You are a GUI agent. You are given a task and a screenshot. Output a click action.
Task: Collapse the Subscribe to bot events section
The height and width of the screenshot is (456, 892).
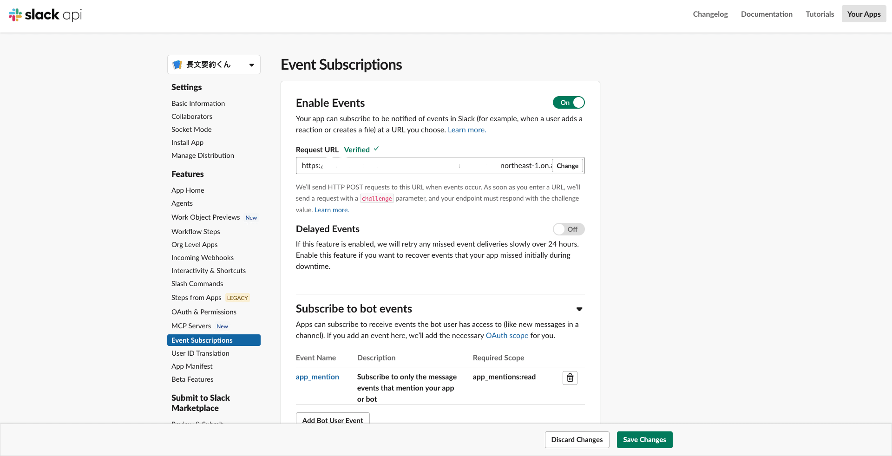click(579, 309)
